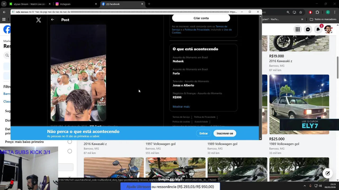Click the install app icon in address bar
The height and width of the screenshot is (190, 339).
tap(295, 12)
